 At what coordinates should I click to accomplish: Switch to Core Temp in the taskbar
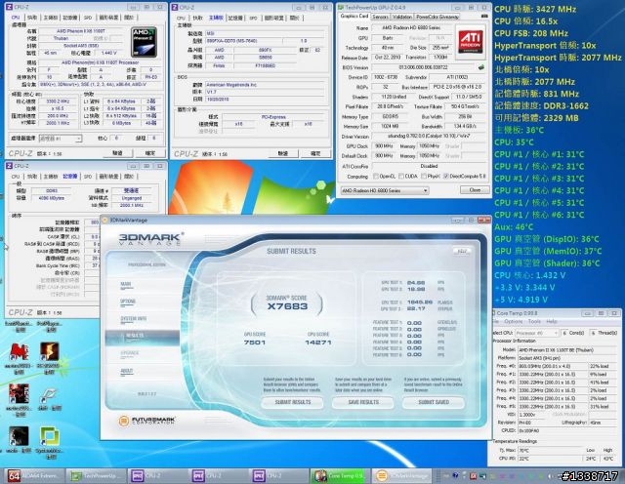[340, 475]
